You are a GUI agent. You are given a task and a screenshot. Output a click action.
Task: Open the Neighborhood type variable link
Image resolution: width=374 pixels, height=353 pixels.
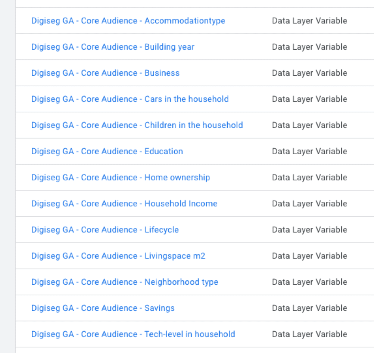[125, 282]
